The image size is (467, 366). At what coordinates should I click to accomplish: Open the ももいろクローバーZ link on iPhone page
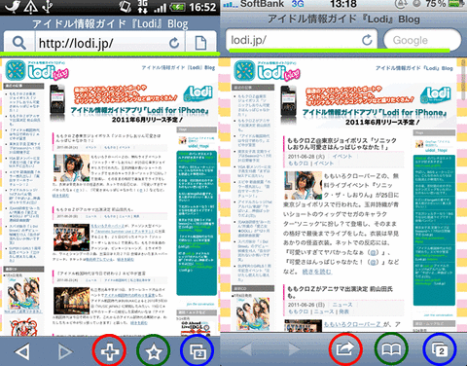point(352,324)
